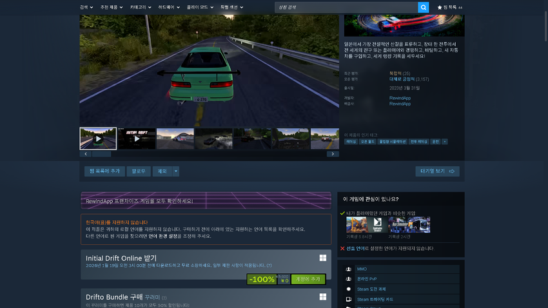This screenshot has height=308, width=548.
Task: Click the plus tag button
Action: coord(444,141)
